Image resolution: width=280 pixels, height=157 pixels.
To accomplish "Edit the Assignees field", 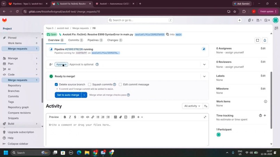I will 263,49.
